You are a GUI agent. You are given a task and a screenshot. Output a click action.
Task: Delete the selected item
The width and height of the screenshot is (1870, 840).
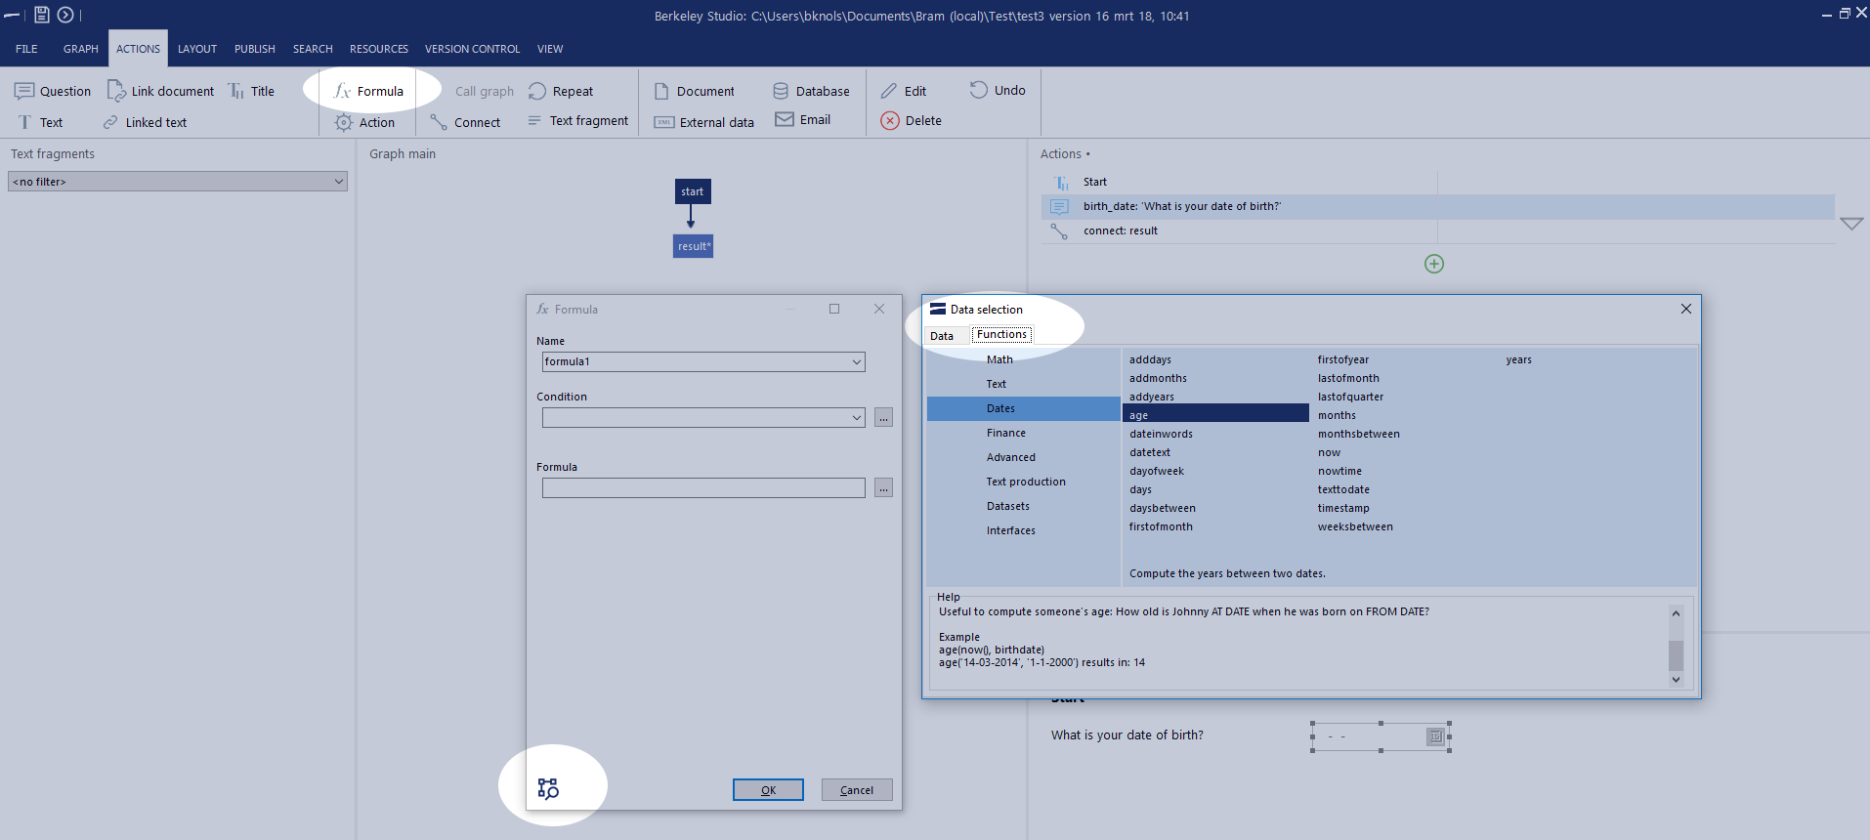pos(911,120)
